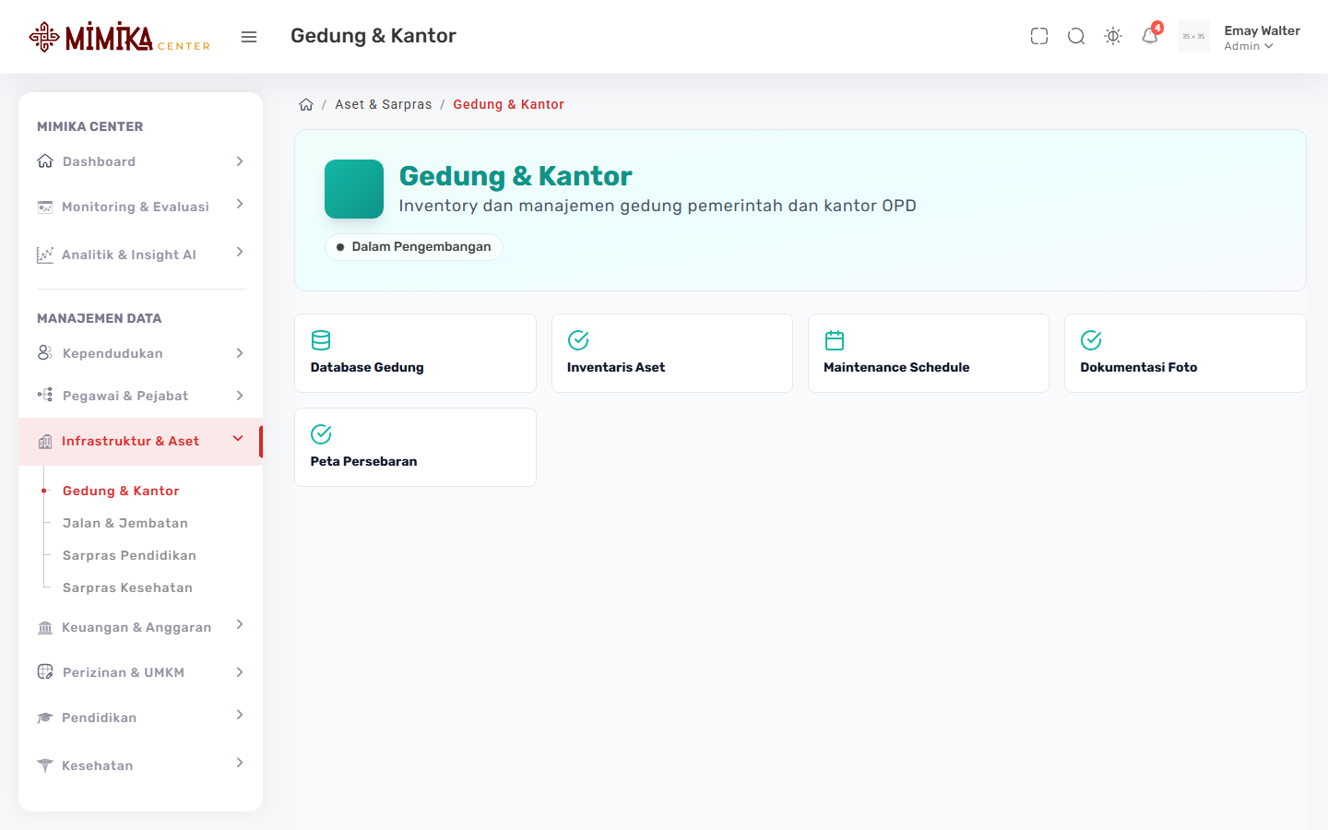The height and width of the screenshot is (830, 1328).
Task: Go to Aset & Sarpras breadcrumb
Action: click(384, 104)
